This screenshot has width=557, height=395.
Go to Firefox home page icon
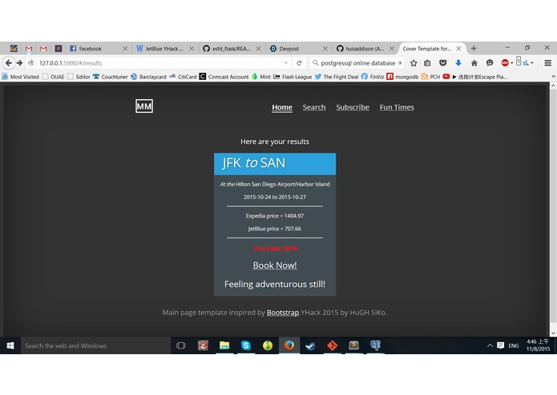pyautogui.click(x=474, y=63)
